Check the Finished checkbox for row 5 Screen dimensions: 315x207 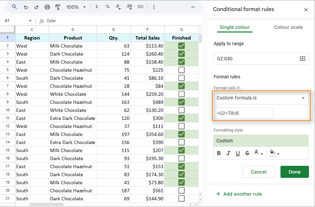[x=181, y=70]
